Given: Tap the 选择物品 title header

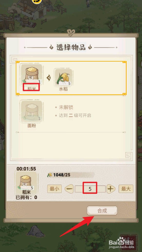Looking at the screenshot, I should pyautogui.click(x=71, y=47).
